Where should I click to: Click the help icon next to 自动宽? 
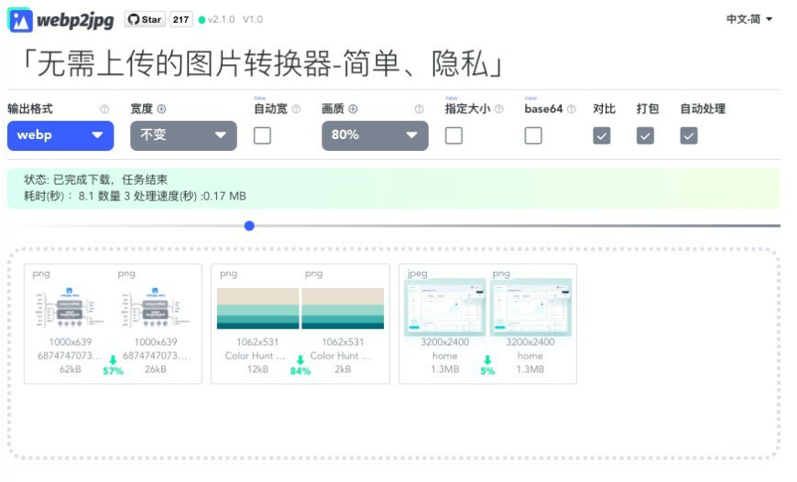click(x=296, y=109)
